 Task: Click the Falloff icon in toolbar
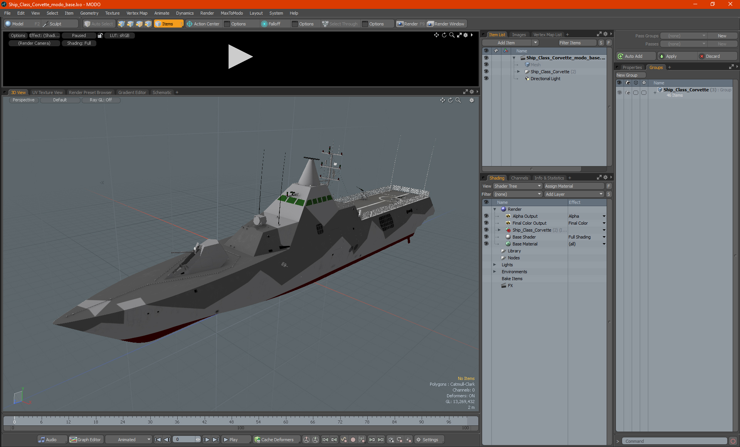click(x=264, y=24)
